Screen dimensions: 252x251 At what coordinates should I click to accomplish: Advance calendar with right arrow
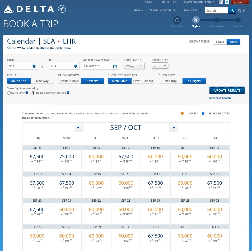tap(174, 128)
